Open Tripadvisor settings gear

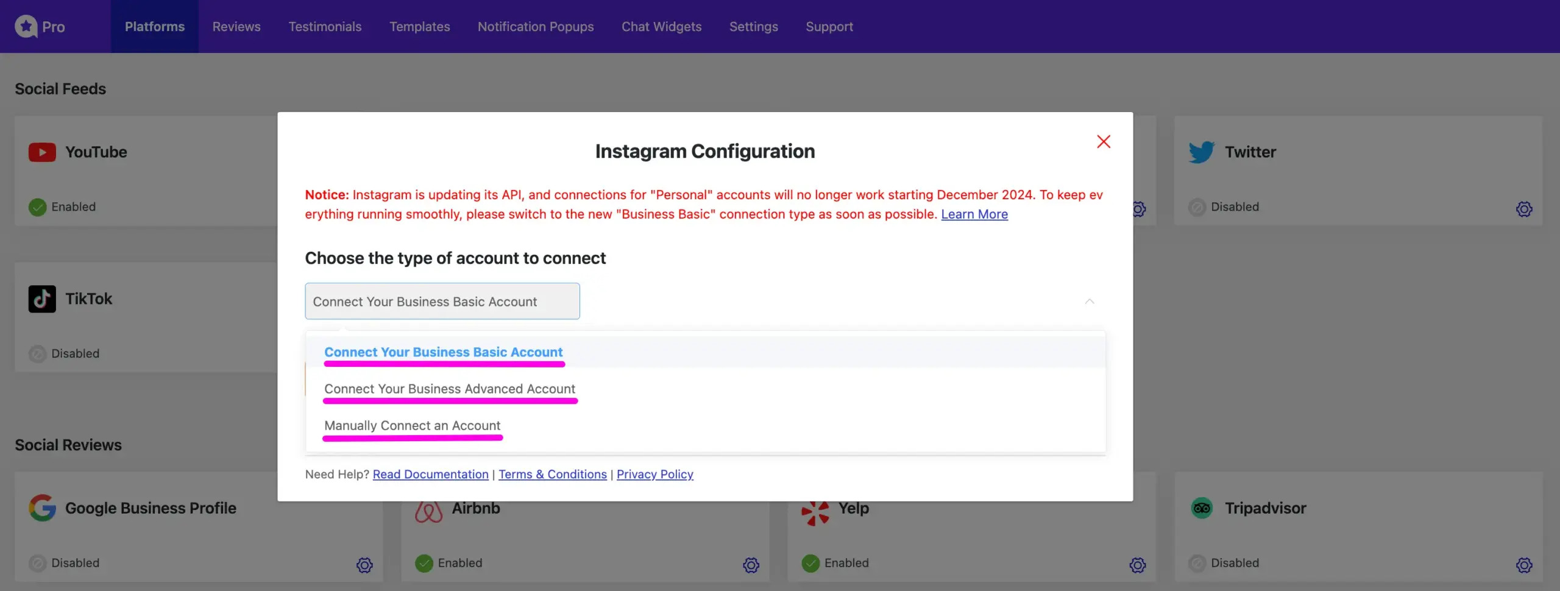coord(1524,565)
